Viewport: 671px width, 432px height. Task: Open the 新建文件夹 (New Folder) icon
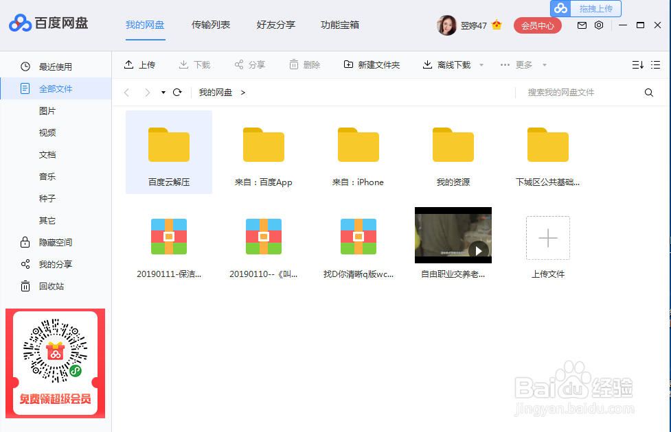pyautogui.click(x=371, y=64)
